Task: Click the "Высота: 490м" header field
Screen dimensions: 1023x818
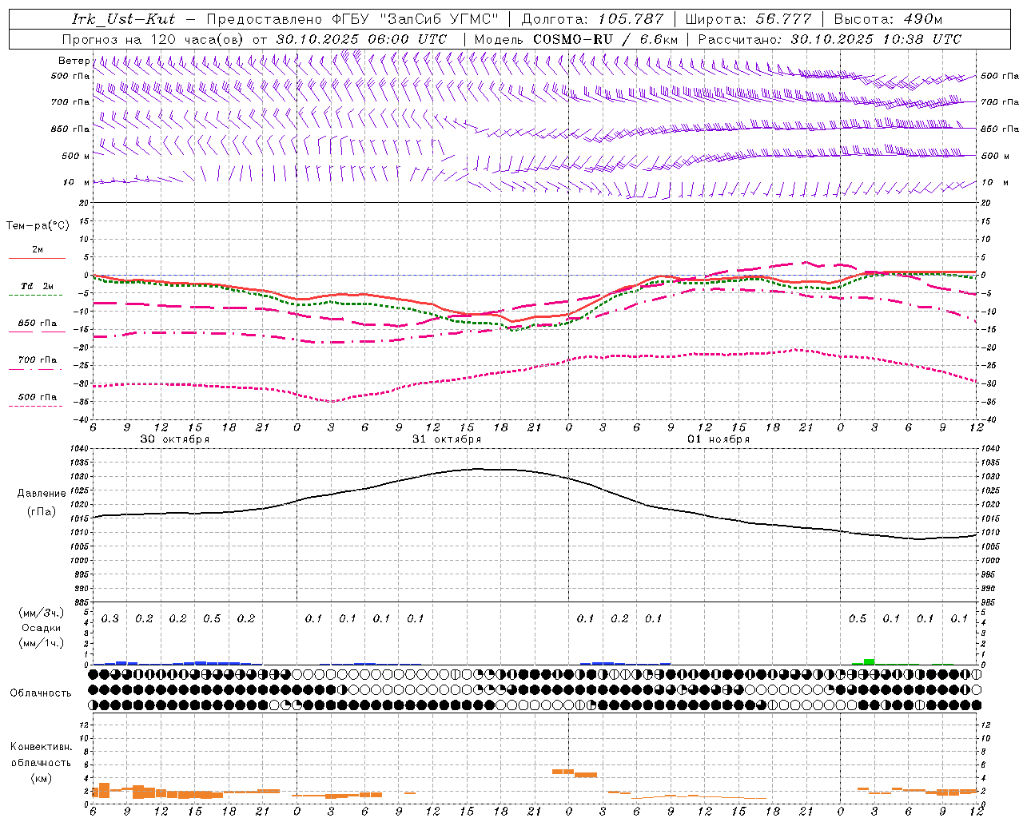Action: [888, 19]
